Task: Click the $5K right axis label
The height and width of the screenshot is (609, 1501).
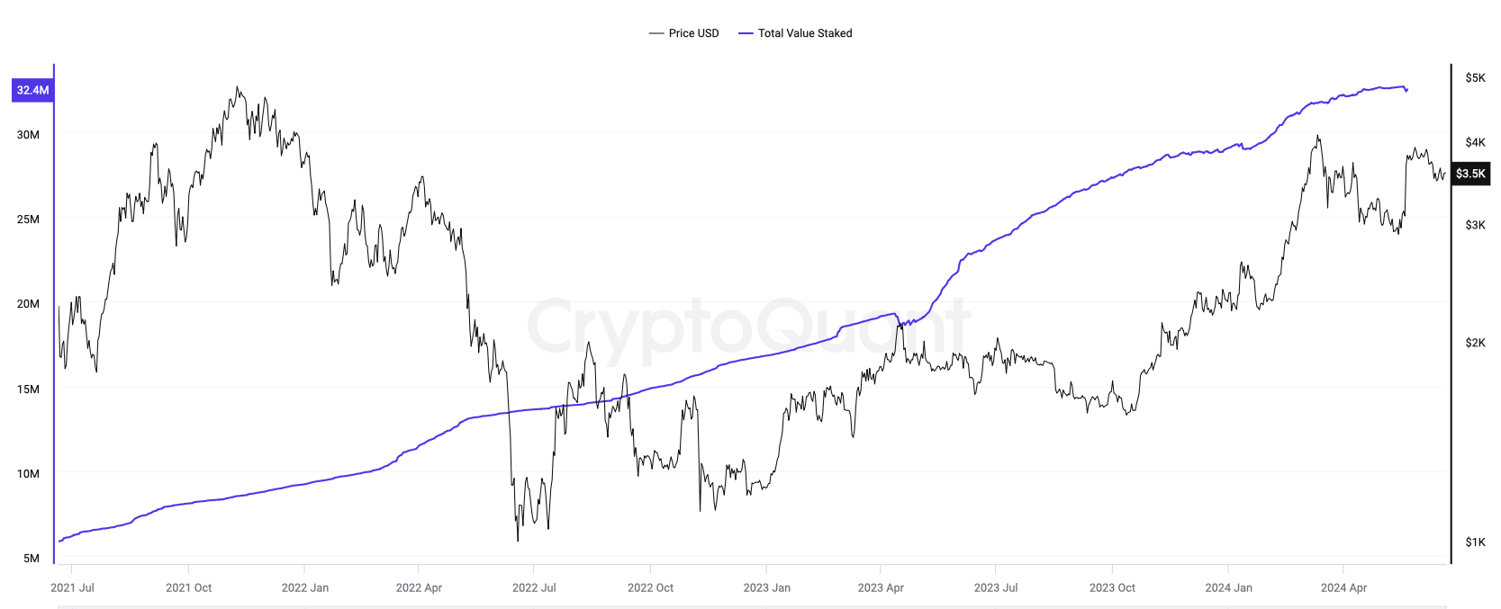Action: [1475, 78]
